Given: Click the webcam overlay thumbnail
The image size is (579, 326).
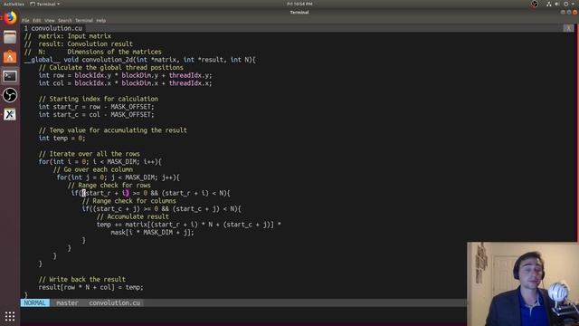Looking at the screenshot, I should (x=523, y=283).
